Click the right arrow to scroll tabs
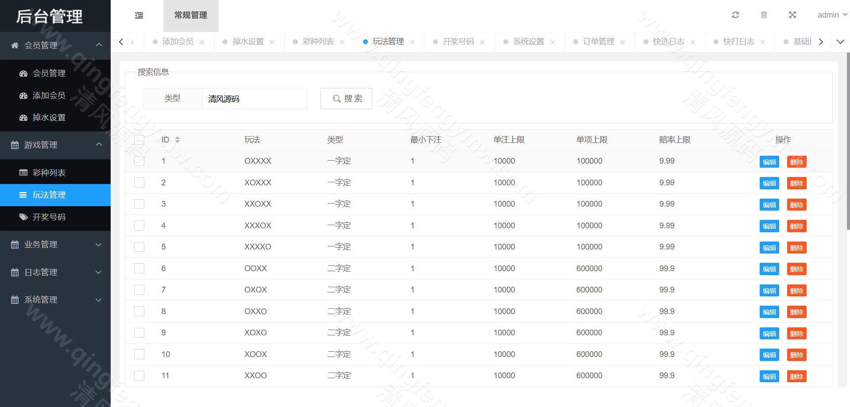 [821, 42]
